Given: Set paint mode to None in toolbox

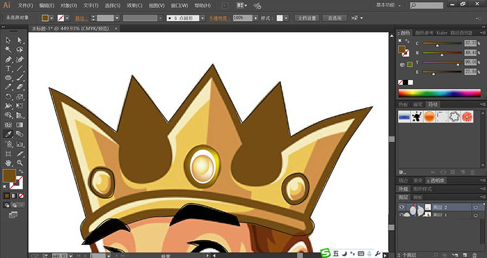Looking at the screenshot, I should [x=21, y=196].
